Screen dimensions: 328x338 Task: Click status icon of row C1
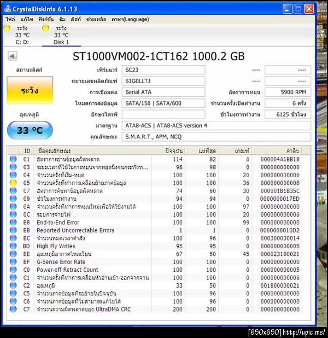[x=13, y=278]
